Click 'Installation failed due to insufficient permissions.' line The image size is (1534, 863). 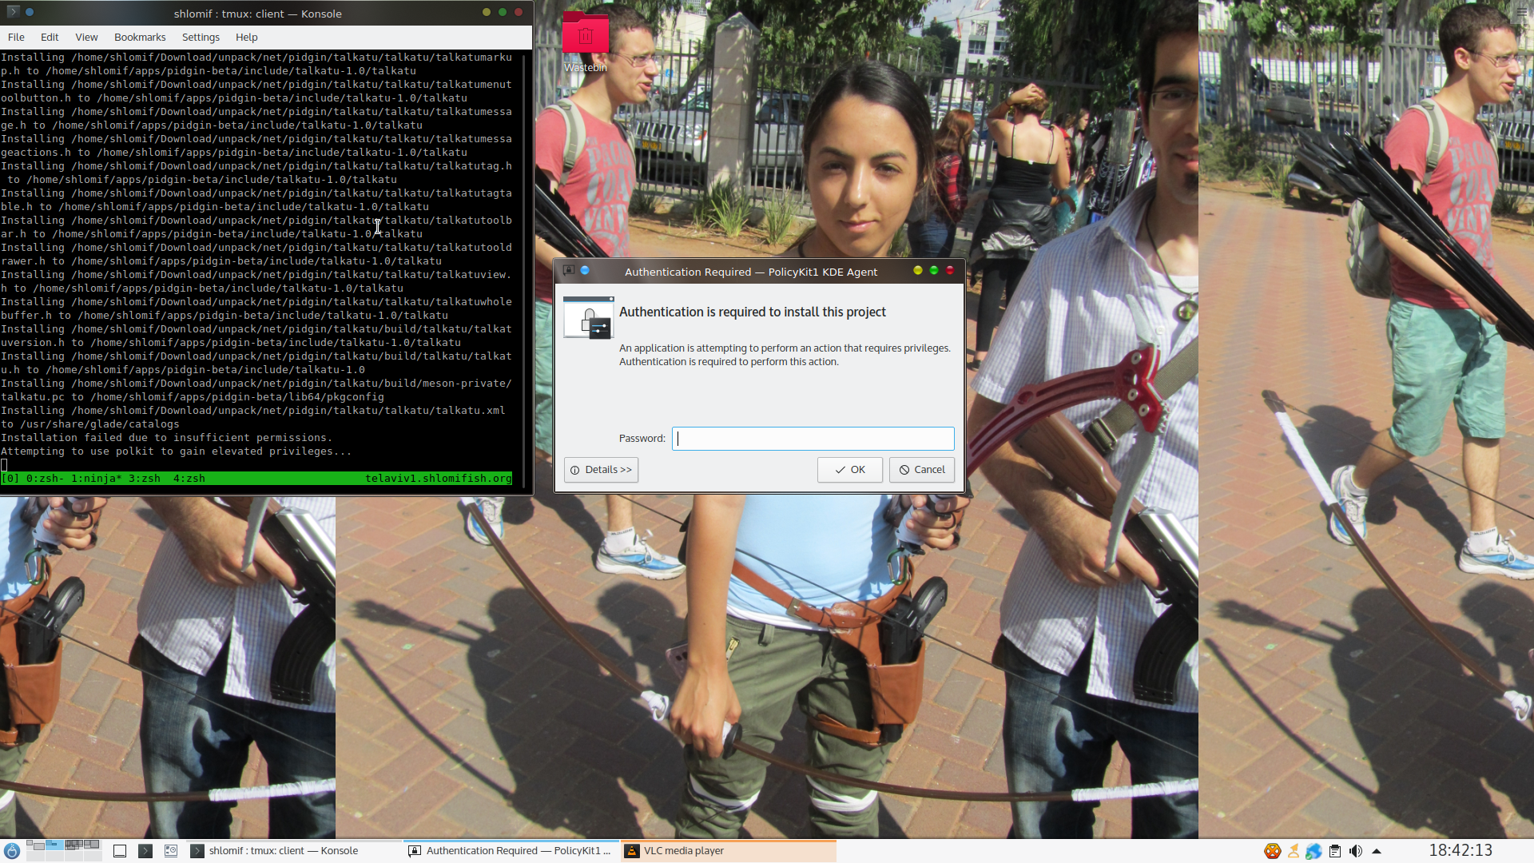click(166, 438)
